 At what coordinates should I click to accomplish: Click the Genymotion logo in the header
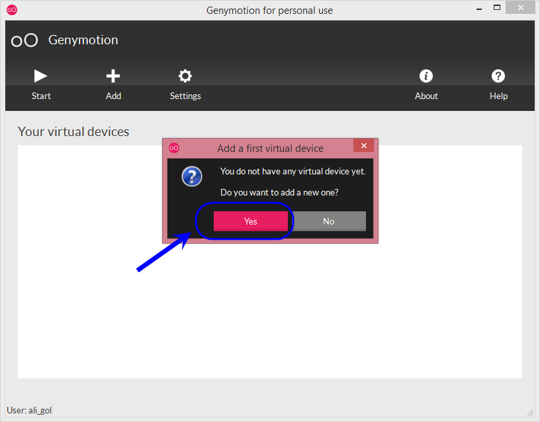coord(24,40)
